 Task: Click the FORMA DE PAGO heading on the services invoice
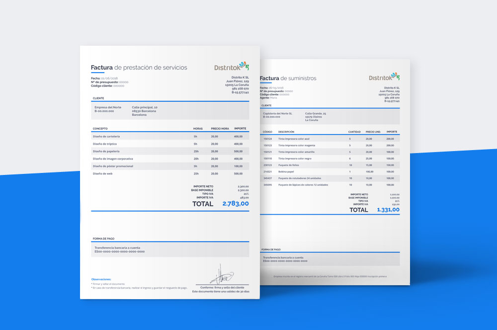click(x=103, y=239)
